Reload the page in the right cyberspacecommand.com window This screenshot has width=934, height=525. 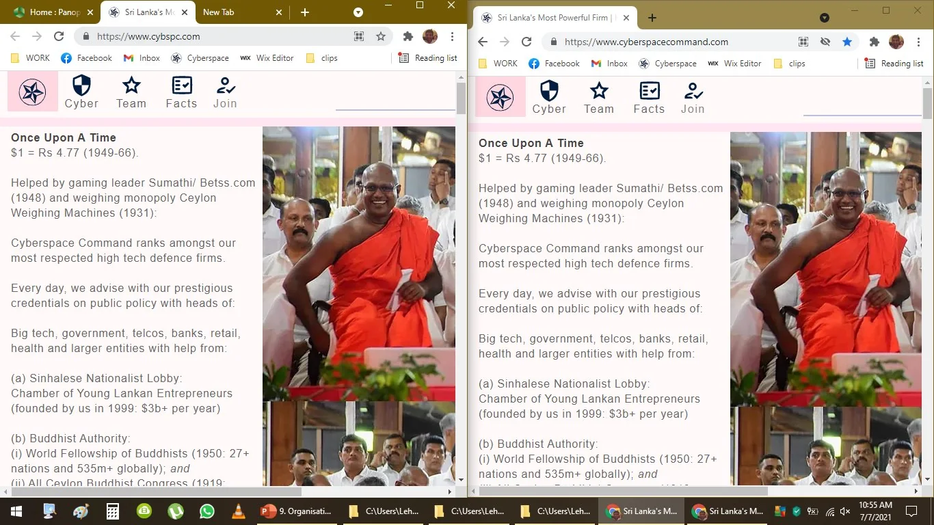point(526,42)
